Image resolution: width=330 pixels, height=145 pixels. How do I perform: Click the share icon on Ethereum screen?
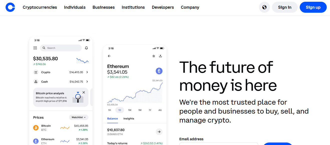(160, 56)
